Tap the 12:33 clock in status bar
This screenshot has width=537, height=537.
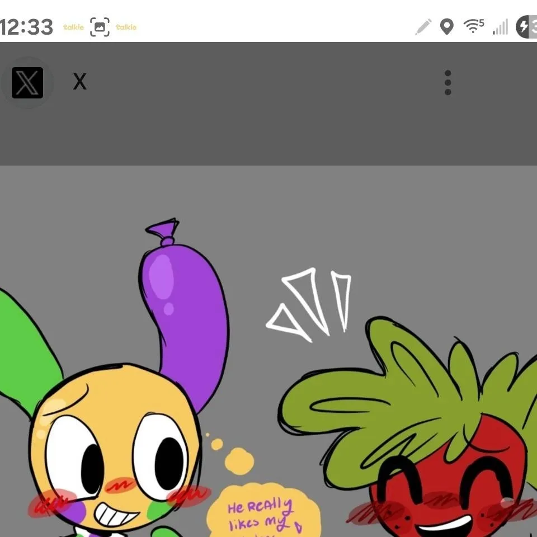click(27, 27)
